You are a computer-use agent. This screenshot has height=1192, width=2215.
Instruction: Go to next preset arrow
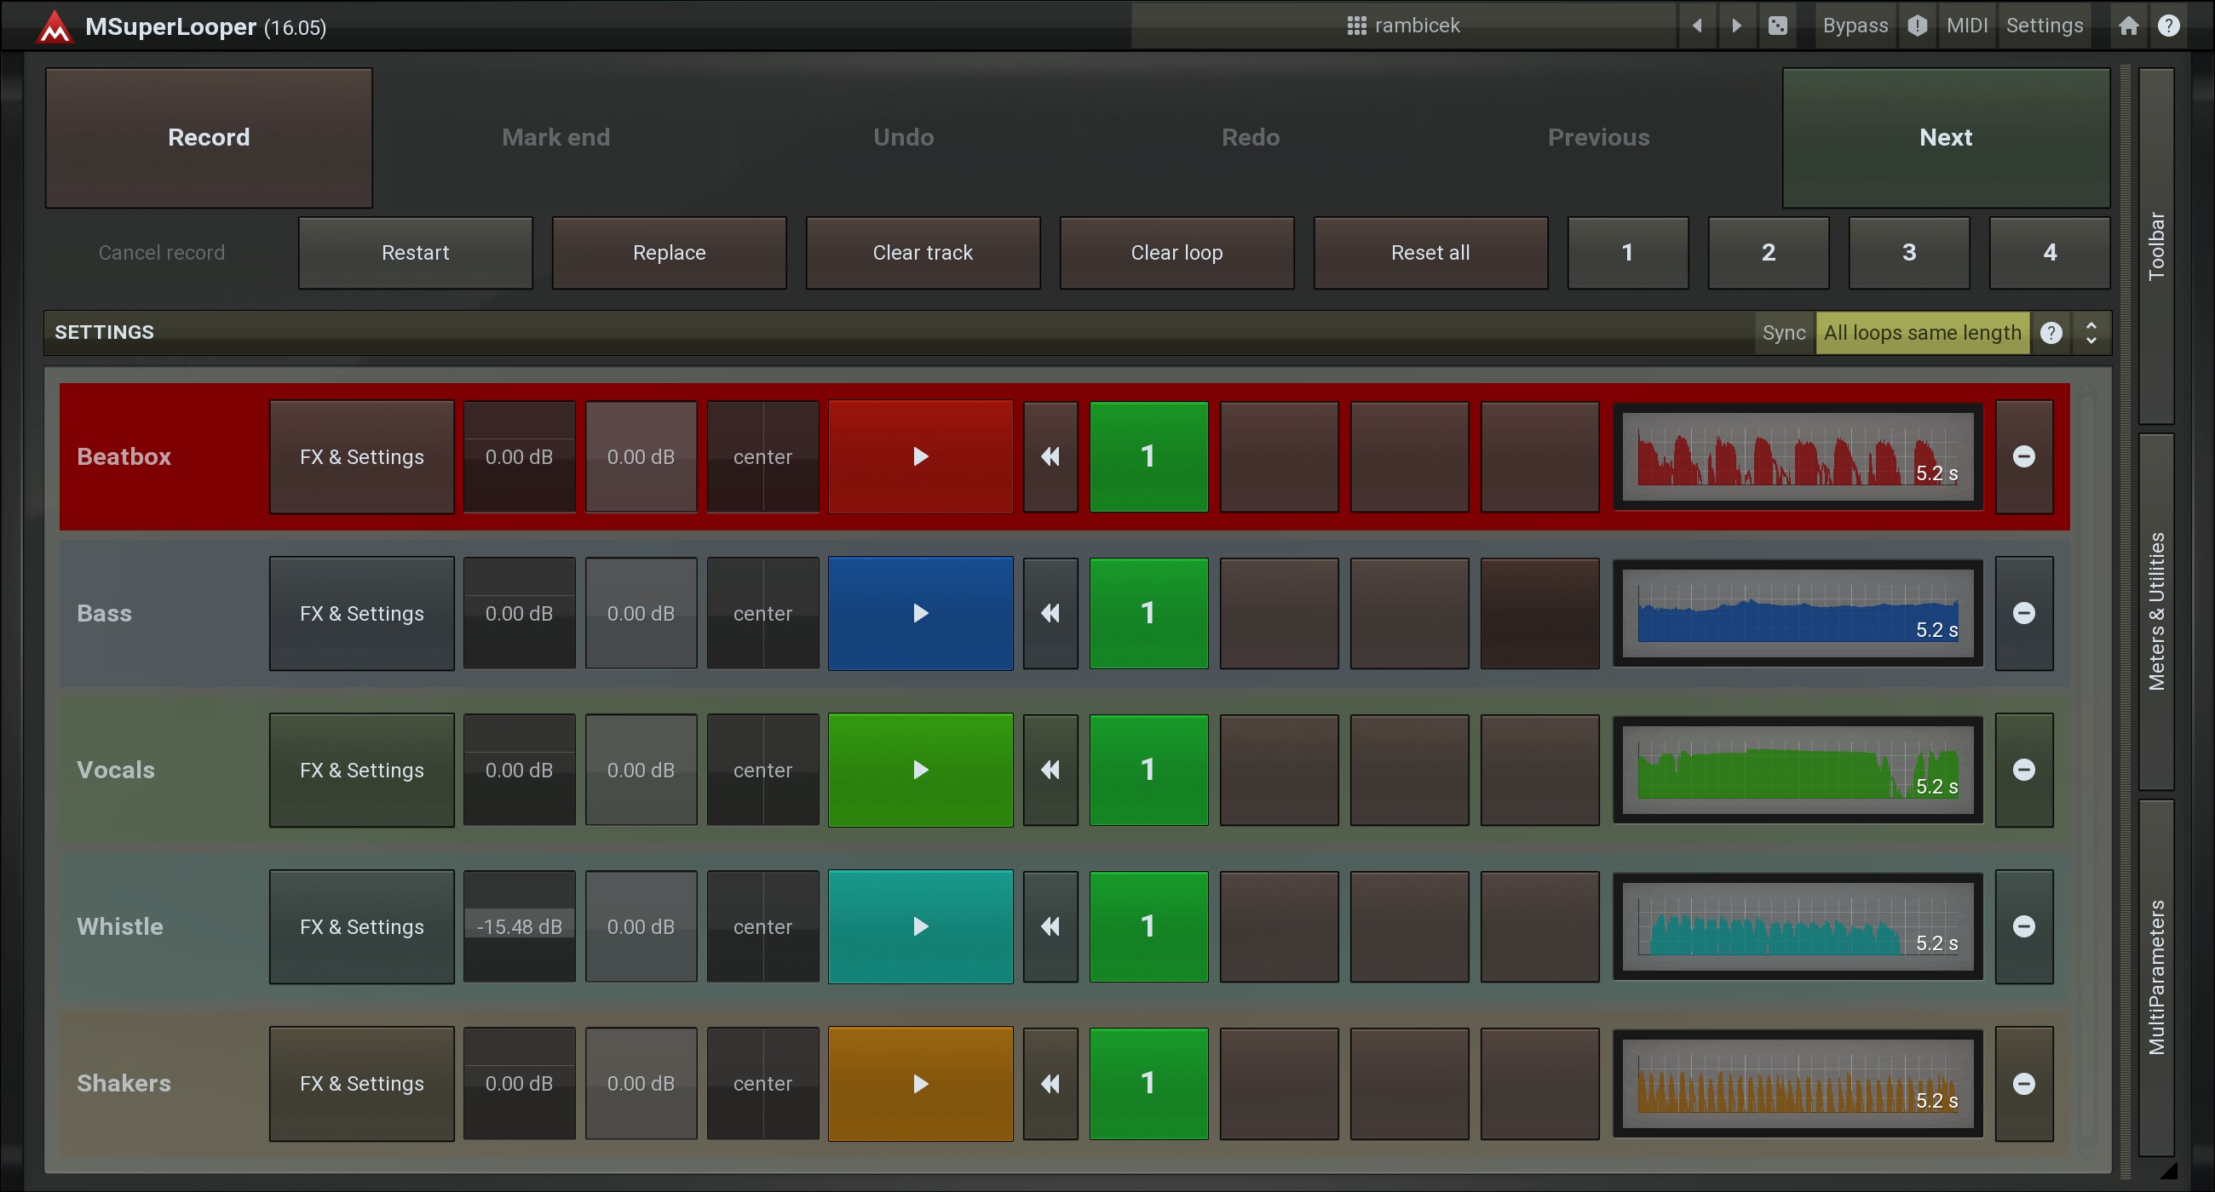pos(1736,26)
